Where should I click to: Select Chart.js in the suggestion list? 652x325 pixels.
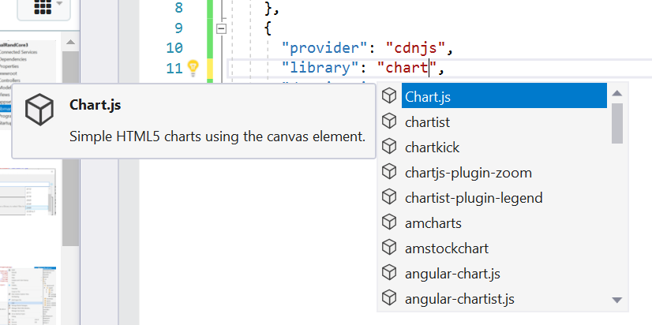(x=504, y=96)
